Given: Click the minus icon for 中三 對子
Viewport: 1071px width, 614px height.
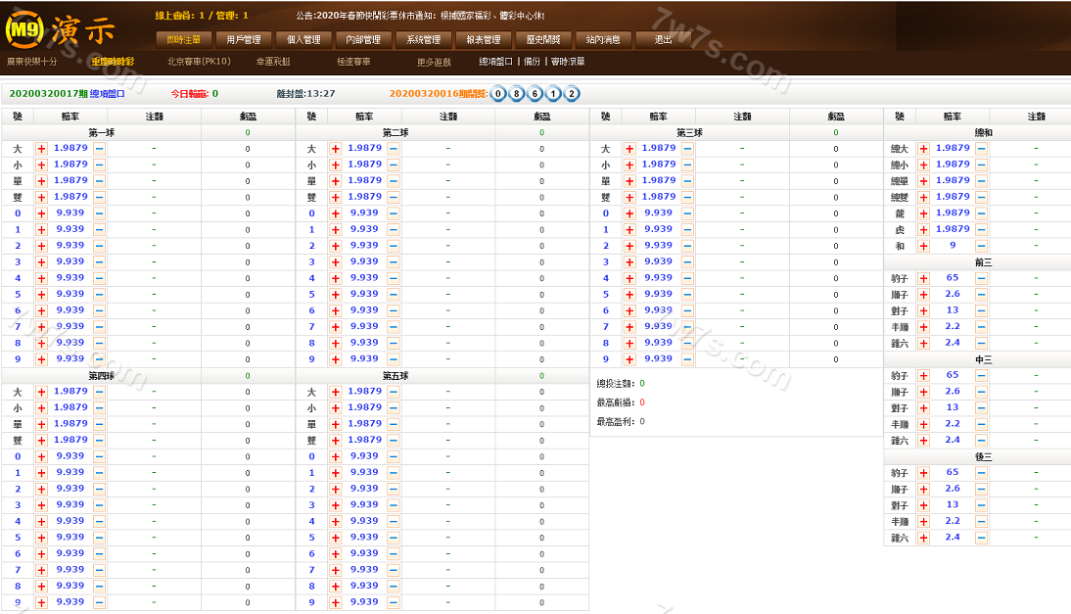Looking at the screenshot, I should pos(981,408).
